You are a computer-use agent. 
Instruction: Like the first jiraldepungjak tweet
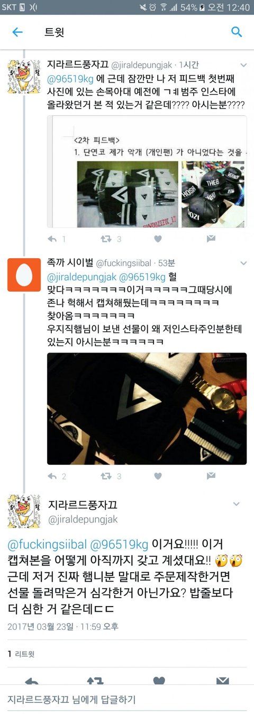coord(158,239)
